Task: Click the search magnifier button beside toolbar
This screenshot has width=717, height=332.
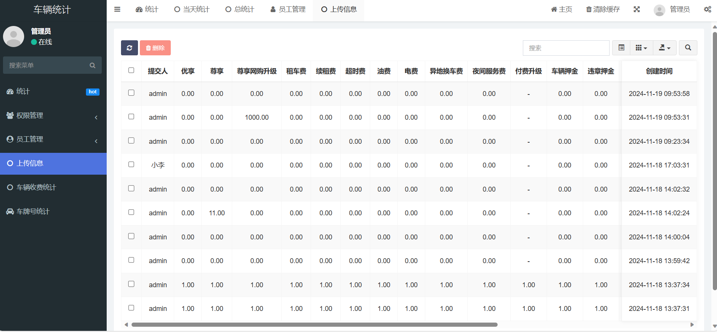Action: (x=688, y=48)
